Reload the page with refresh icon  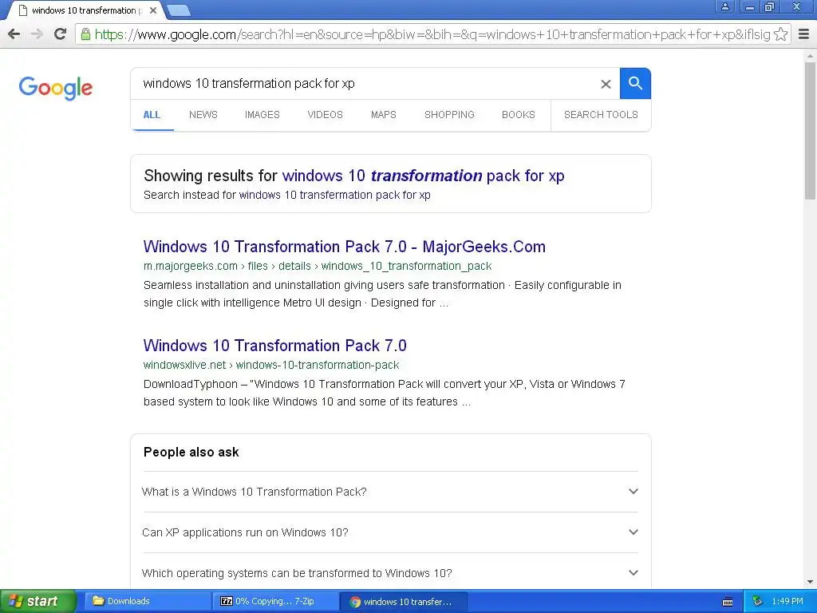(x=61, y=34)
